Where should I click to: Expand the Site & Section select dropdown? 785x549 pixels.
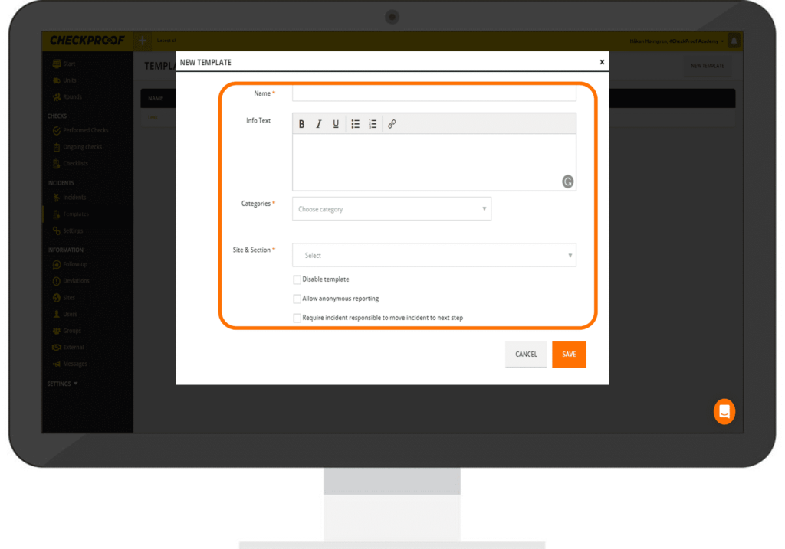pos(433,256)
